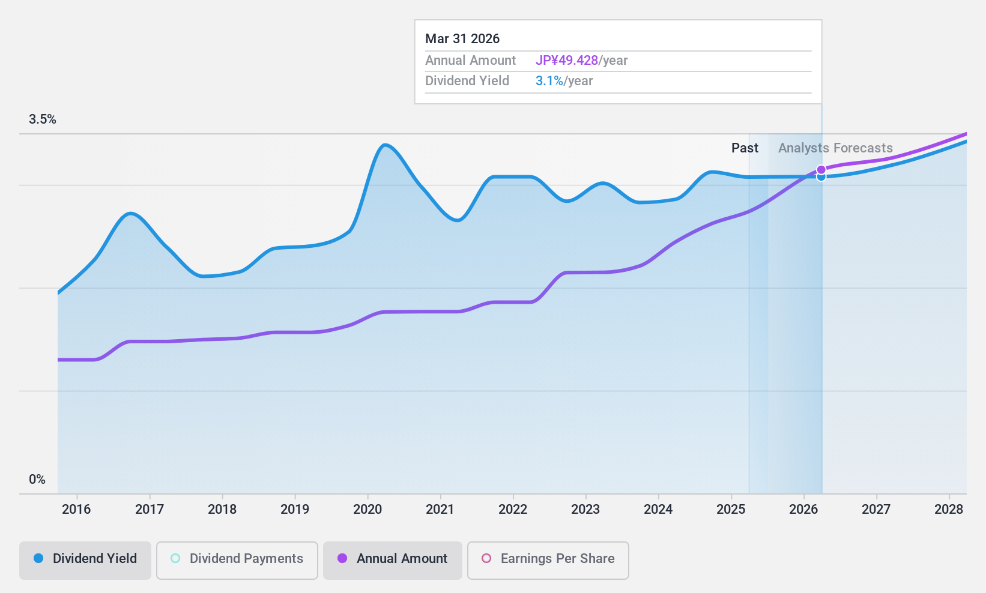Click the 2021 x-axis label
The height and width of the screenshot is (593, 986).
[x=440, y=510]
